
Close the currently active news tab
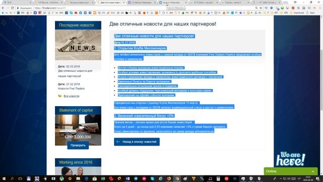124,3
